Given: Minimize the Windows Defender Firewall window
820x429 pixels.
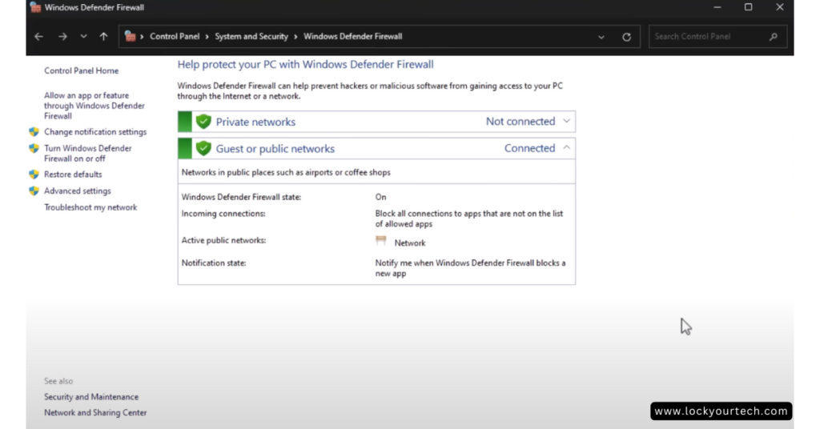Looking at the screenshot, I should pyautogui.click(x=717, y=7).
